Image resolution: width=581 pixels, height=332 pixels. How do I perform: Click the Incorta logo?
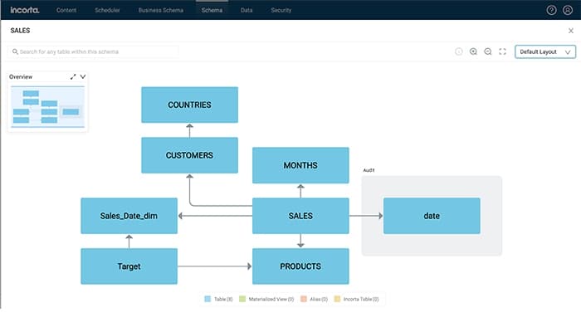[24, 10]
